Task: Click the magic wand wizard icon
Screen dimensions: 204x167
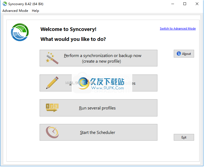Action: (52, 58)
